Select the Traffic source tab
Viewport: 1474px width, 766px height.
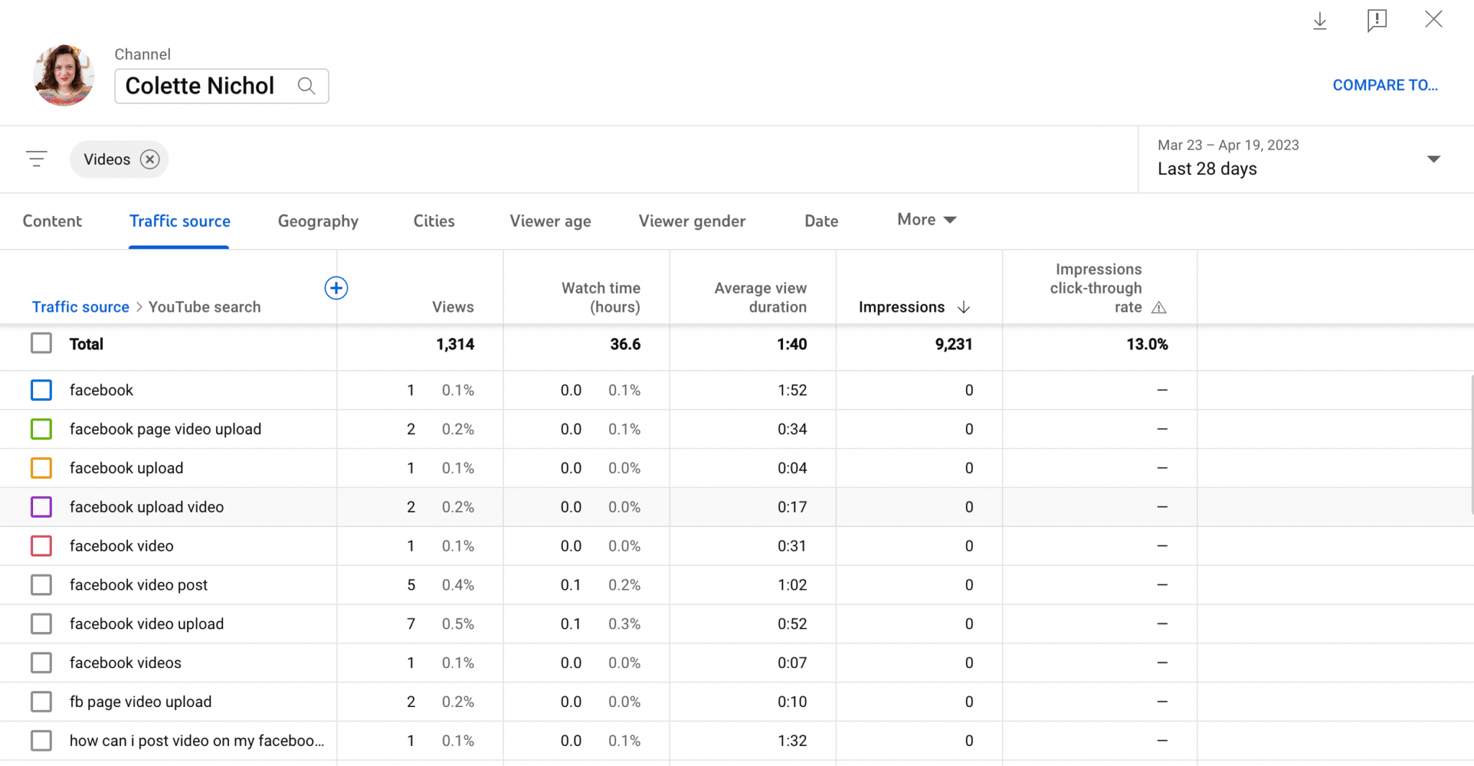179,221
